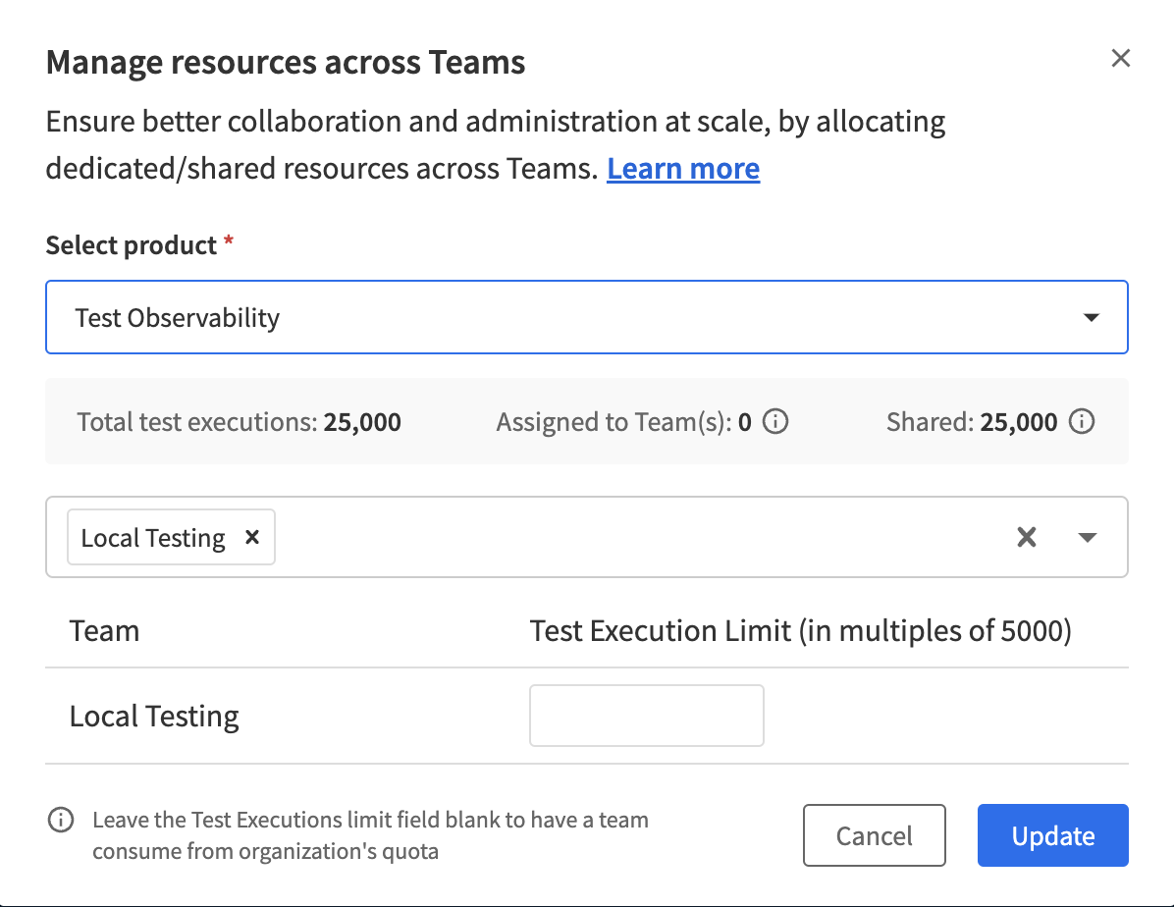The width and height of the screenshot is (1174, 907).
Task: Click the Select product field label
Action: (132, 245)
